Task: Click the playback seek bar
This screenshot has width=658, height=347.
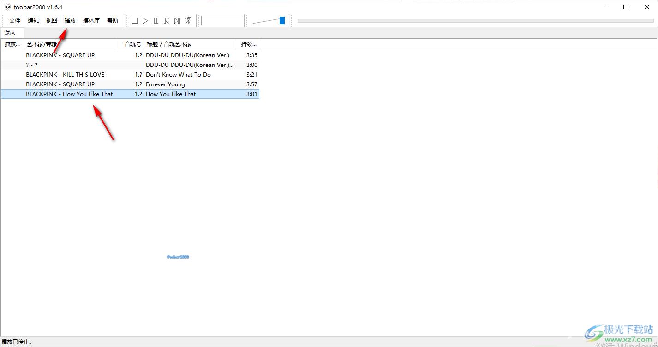Action: pyautogui.click(x=475, y=20)
